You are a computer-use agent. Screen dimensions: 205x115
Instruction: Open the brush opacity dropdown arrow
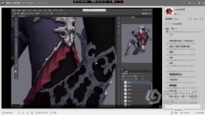tap(45, 13)
